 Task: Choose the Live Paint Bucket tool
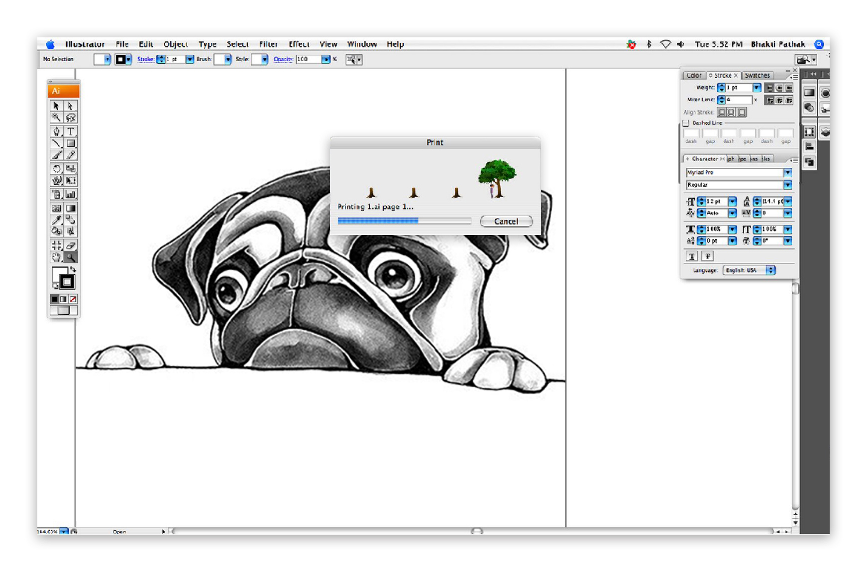pyautogui.click(x=56, y=231)
